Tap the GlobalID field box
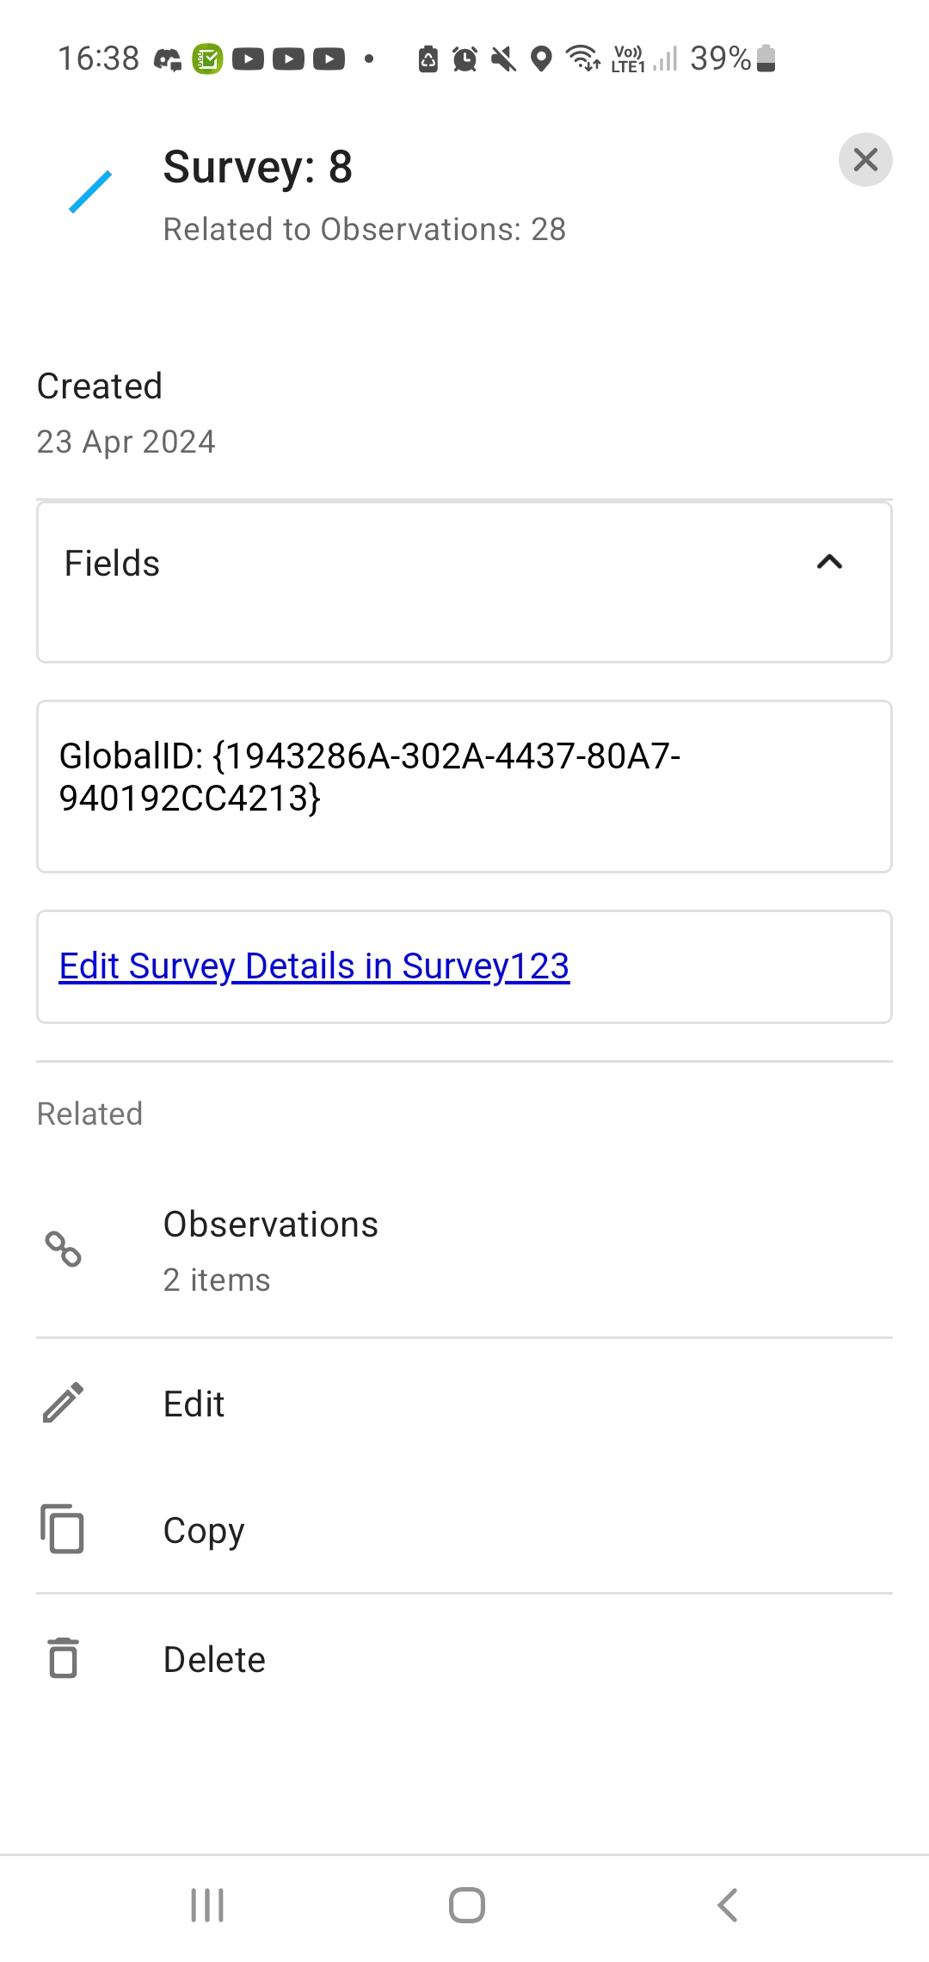This screenshot has width=929, height=1962. coord(464,785)
